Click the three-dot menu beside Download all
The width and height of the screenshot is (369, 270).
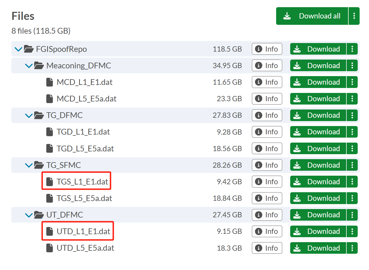[x=354, y=16]
